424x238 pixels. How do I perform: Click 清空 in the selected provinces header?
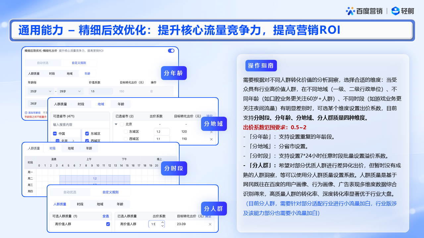click(209, 116)
